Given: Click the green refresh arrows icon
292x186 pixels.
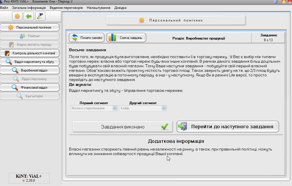Looking at the screenshot, I should point(75,37).
